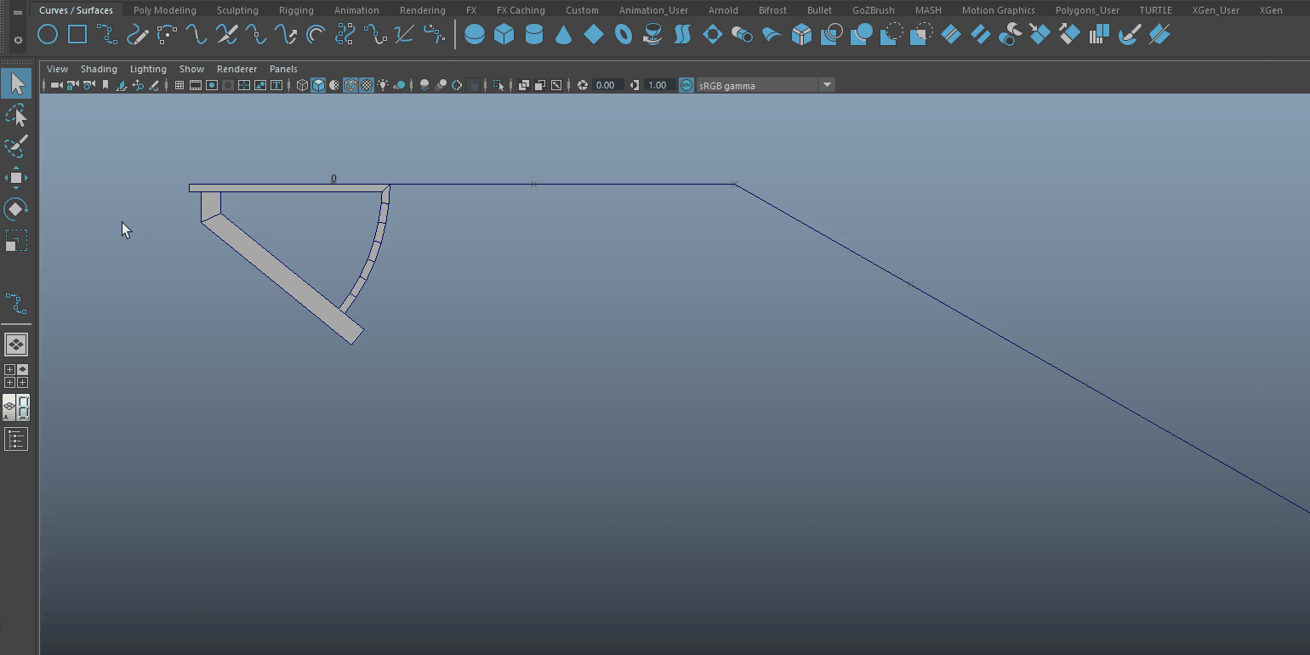This screenshot has width=1310, height=655.
Task: Create a NURBS Cube from the shelf
Action: [504, 35]
